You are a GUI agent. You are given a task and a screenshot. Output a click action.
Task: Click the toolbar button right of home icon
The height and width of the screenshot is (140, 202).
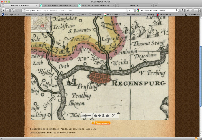click(188, 10)
